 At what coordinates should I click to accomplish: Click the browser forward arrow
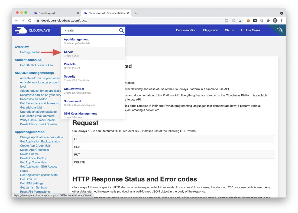tap(23, 21)
